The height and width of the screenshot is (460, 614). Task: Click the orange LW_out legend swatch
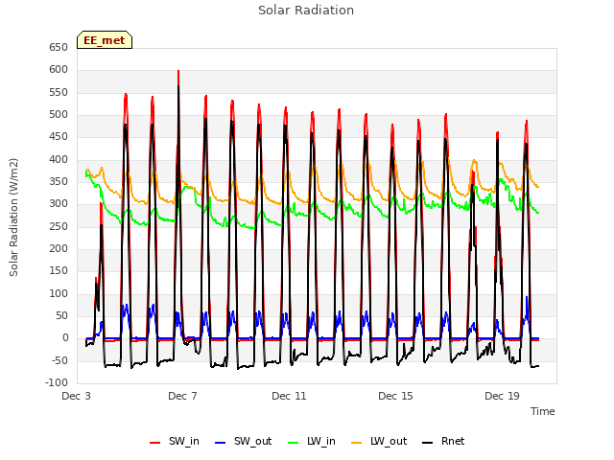[356, 443]
